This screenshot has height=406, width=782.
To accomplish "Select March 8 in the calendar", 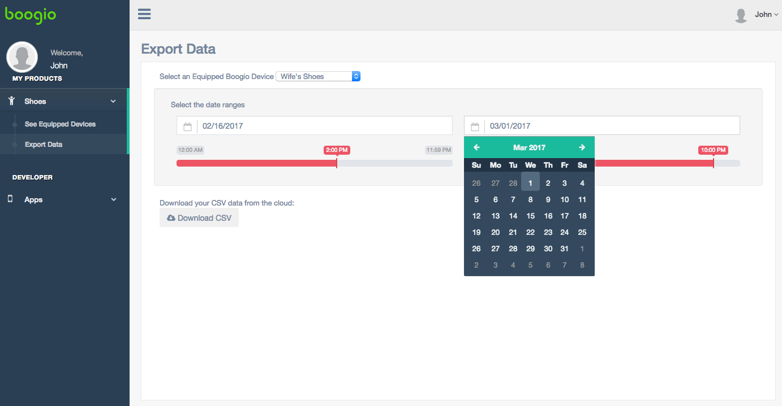I will coord(530,199).
